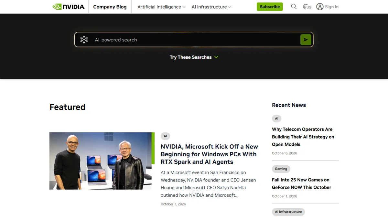Screen dimensions: 388x218
Task: Click the October 6, 2026 date
Action: coord(285,153)
